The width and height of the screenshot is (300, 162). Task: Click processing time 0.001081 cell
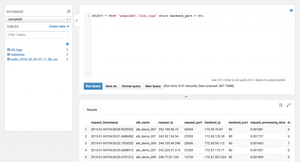click(257, 129)
